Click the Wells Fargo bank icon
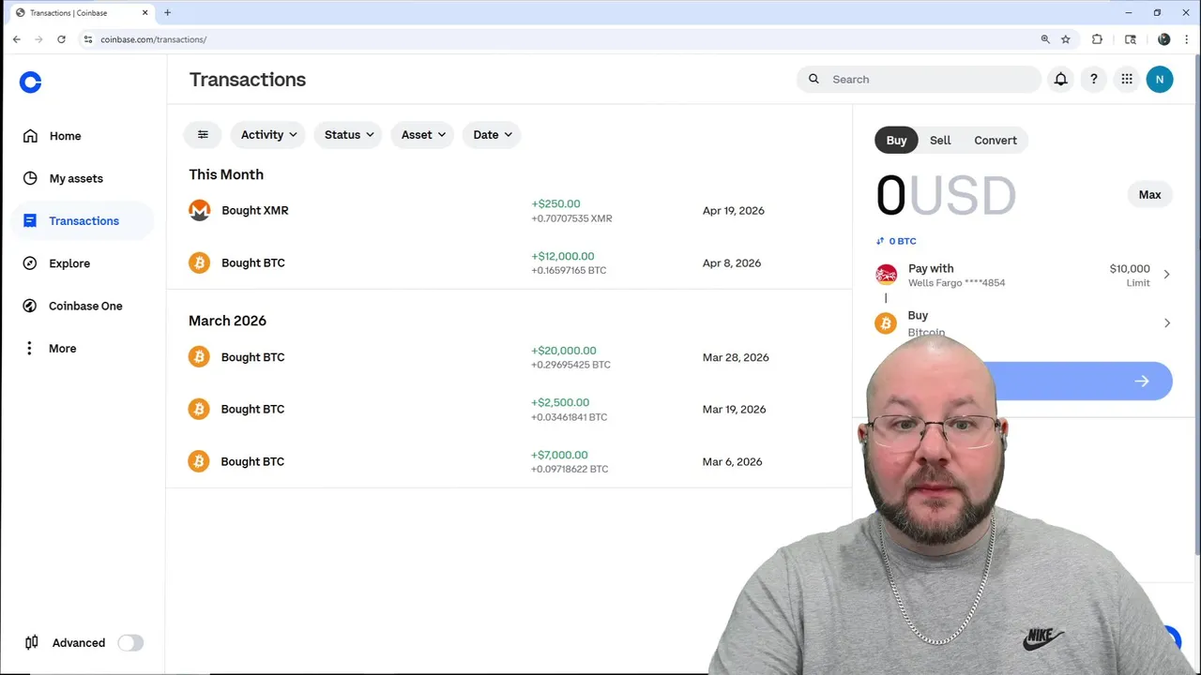This screenshot has width=1201, height=675. click(x=886, y=275)
